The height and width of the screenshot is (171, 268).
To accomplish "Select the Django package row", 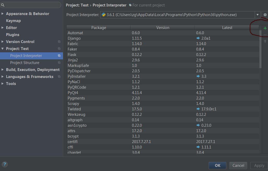I will tap(163, 38).
